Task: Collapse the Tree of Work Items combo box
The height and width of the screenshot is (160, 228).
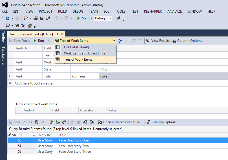Action: (114, 41)
